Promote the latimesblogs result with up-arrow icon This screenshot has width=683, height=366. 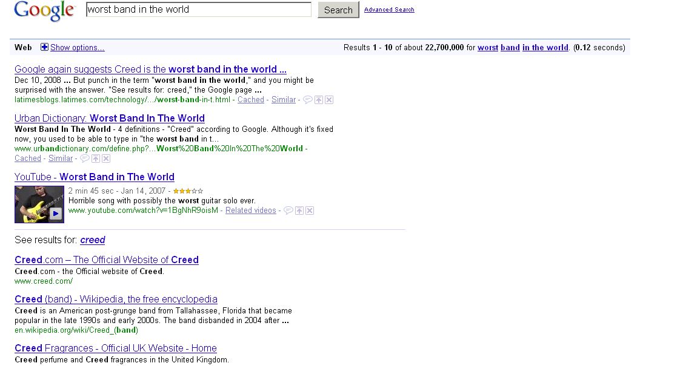(319, 100)
